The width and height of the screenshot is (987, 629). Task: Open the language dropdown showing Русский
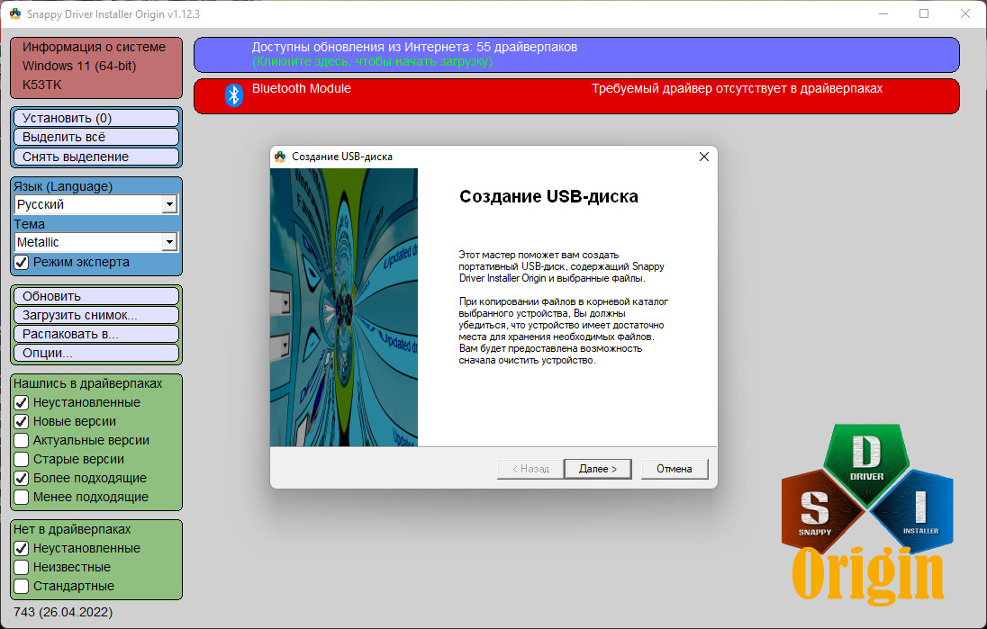point(96,204)
